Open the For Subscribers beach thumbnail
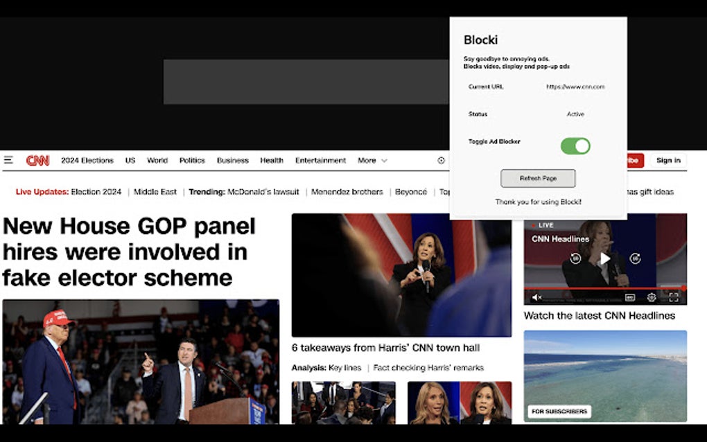The width and height of the screenshot is (707, 442). point(604,374)
